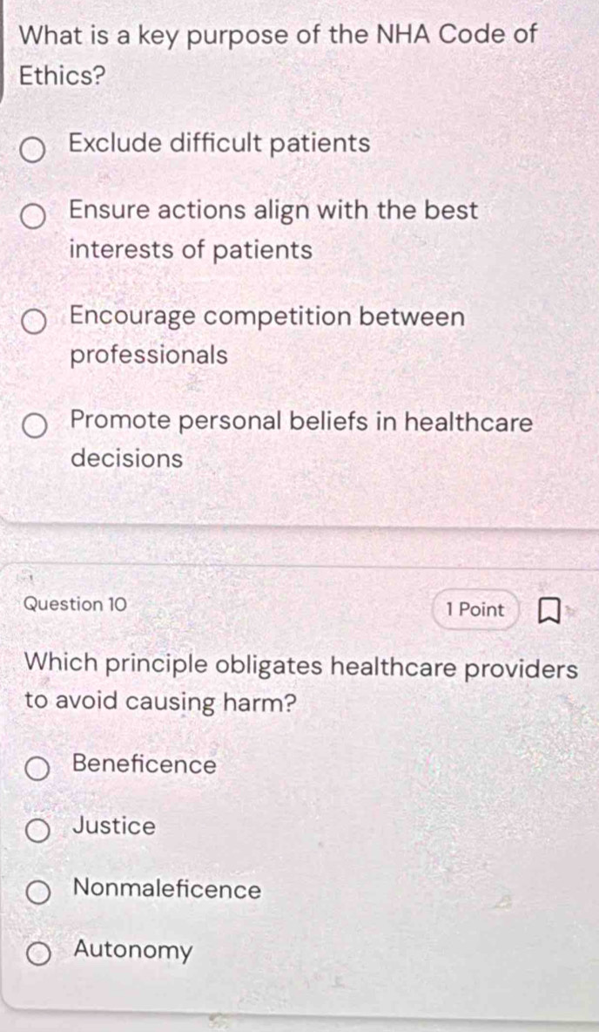
Task: Choose 'Ensure actions align with the best interests' radio
Action: (x=33, y=216)
